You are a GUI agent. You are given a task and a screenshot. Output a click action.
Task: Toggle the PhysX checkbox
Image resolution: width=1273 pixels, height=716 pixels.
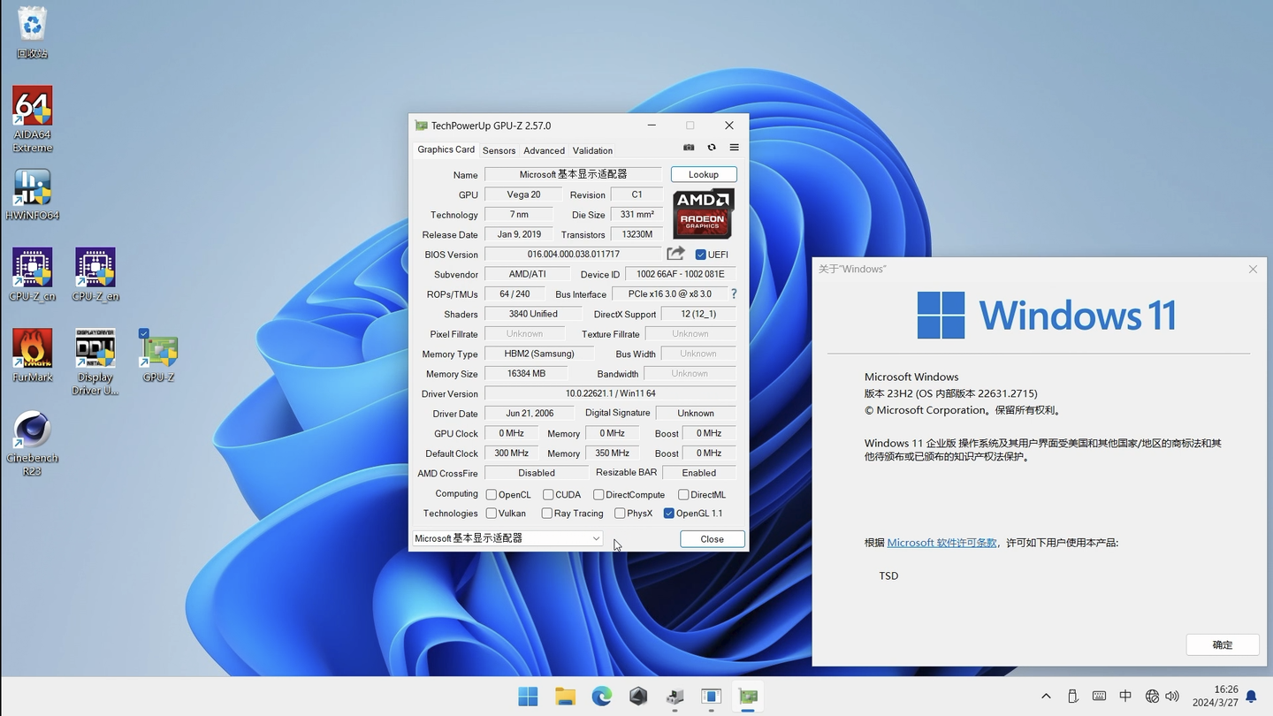pyautogui.click(x=620, y=514)
